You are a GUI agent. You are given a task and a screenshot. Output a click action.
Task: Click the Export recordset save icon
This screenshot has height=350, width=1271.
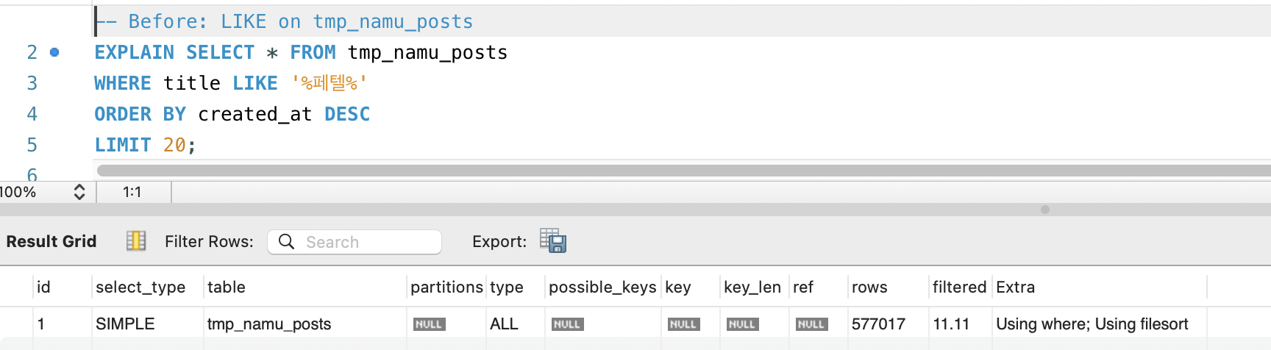(553, 241)
